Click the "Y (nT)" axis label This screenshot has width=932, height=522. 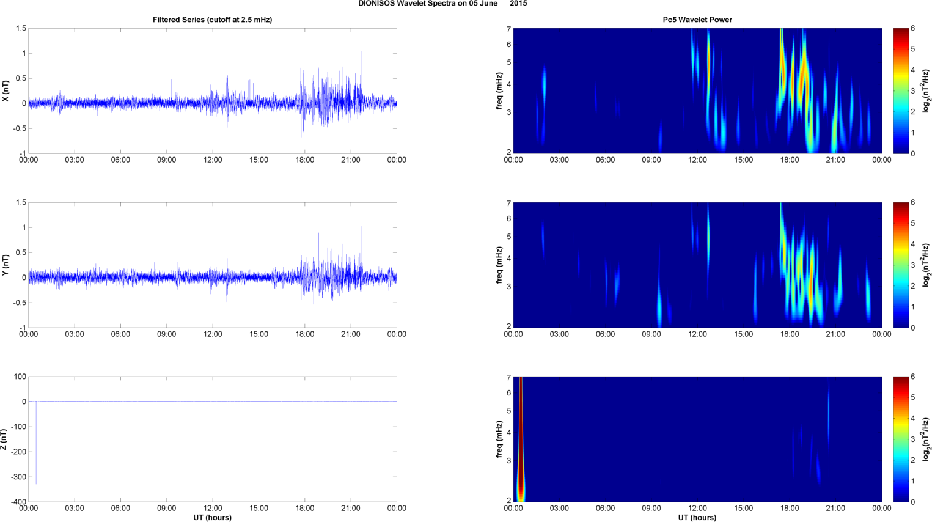[x=6, y=265]
